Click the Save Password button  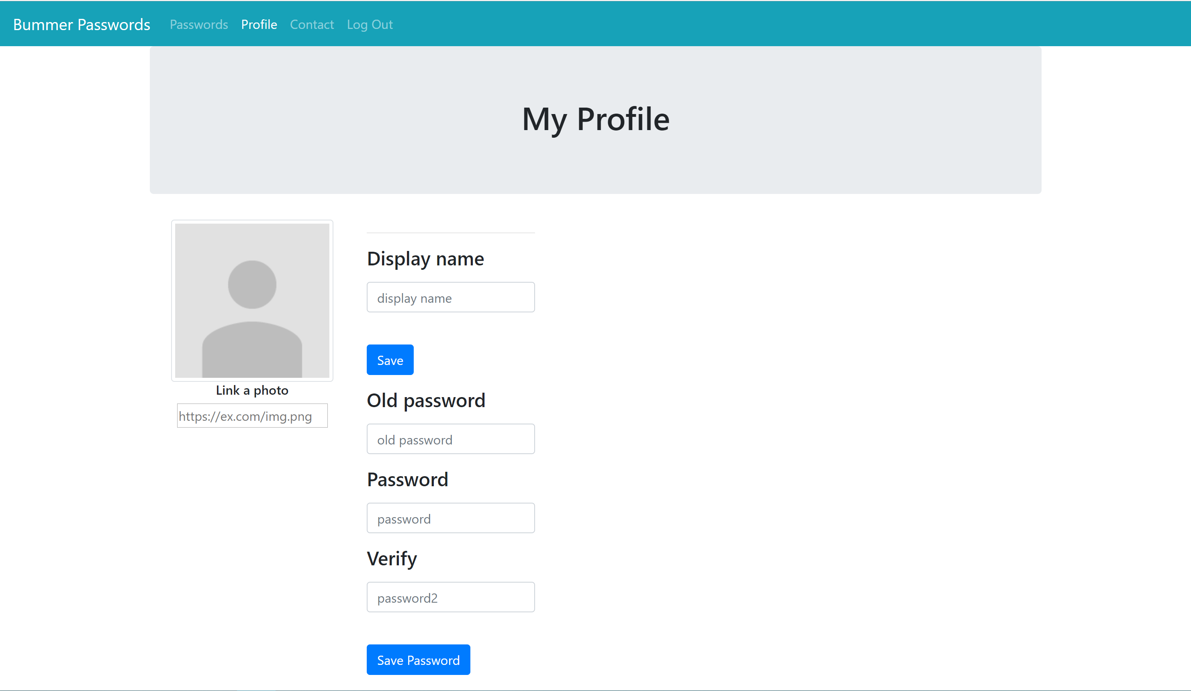(x=419, y=660)
